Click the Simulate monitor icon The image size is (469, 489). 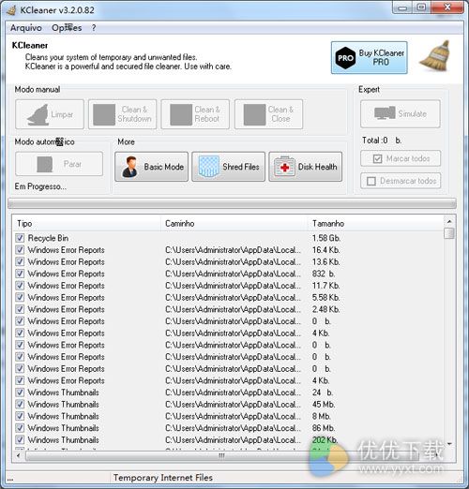pos(385,113)
